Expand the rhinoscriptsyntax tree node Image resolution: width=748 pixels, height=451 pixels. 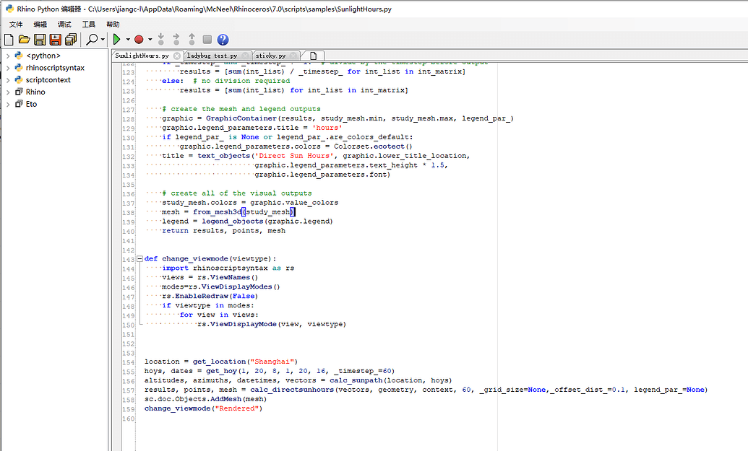tap(8, 68)
